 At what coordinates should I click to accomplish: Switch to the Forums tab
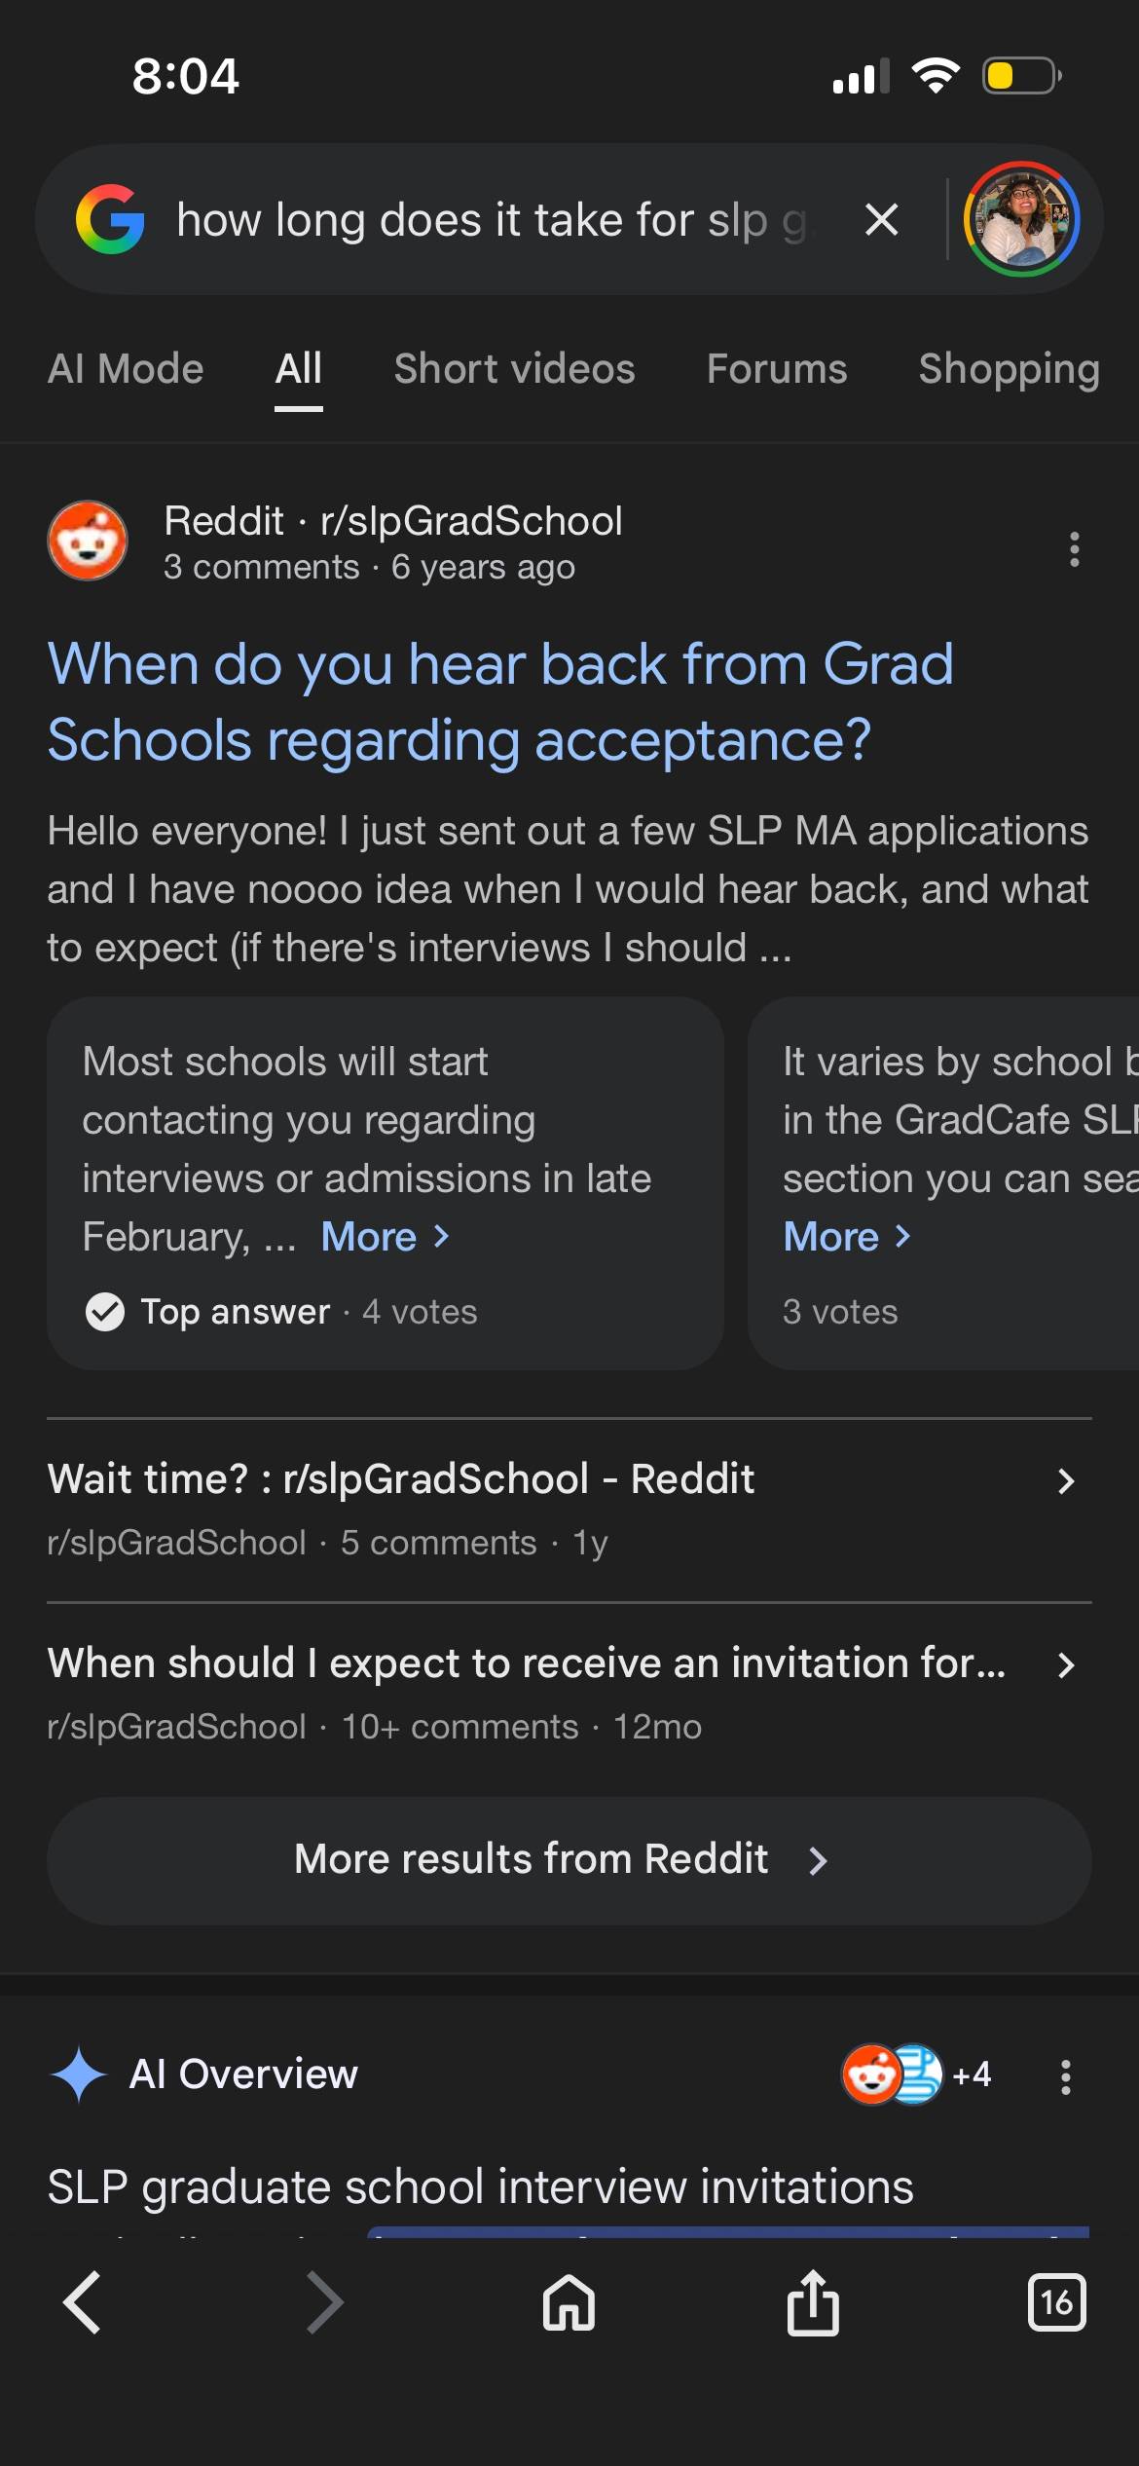pyautogui.click(x=777, y=369)
